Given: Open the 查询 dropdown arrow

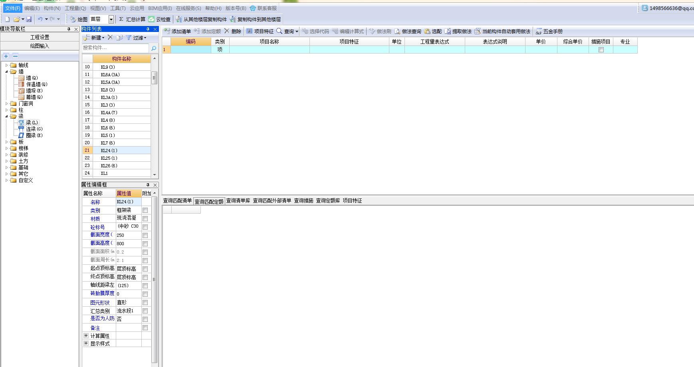Looking at the screenshot, I should (297, 32).
